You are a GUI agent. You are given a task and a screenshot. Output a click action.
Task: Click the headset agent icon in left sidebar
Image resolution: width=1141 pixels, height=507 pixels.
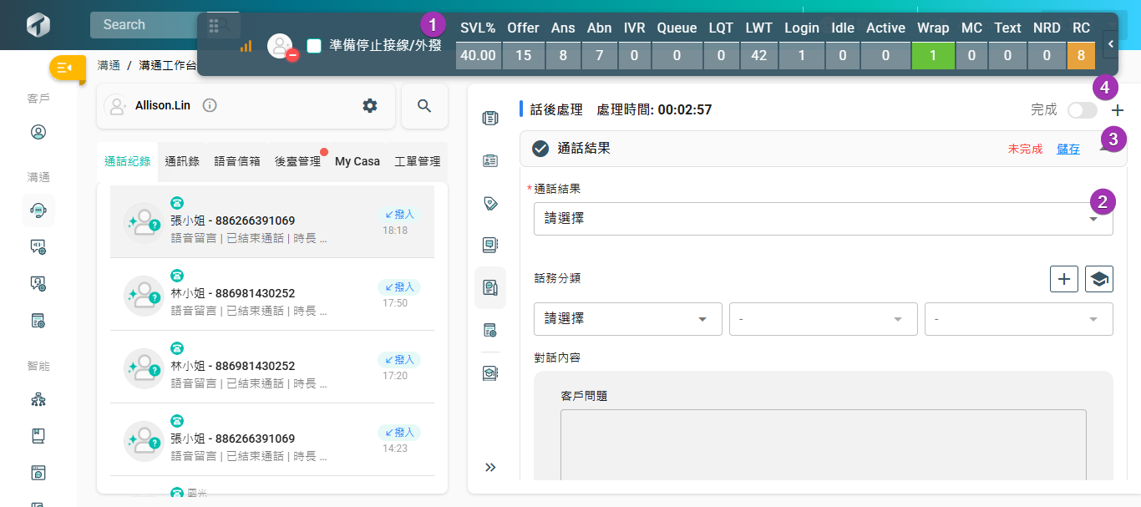[38, 210]
